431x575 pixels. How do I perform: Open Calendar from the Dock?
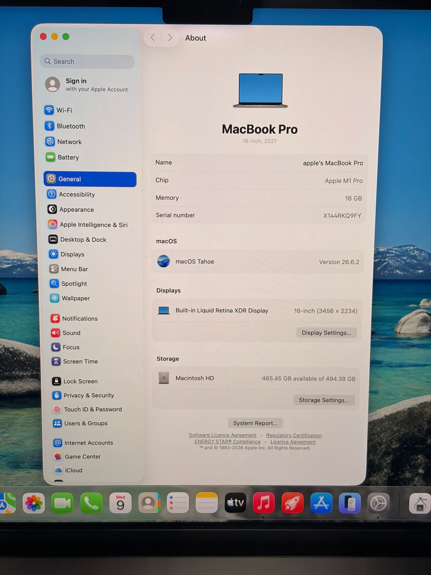[x=120, y=503]
